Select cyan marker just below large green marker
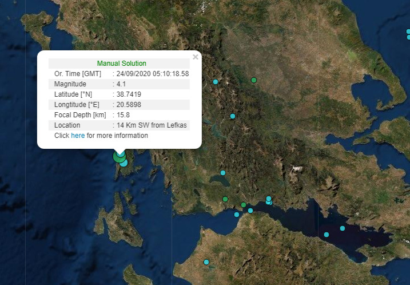Screen dimensions: 410x285 124,164
